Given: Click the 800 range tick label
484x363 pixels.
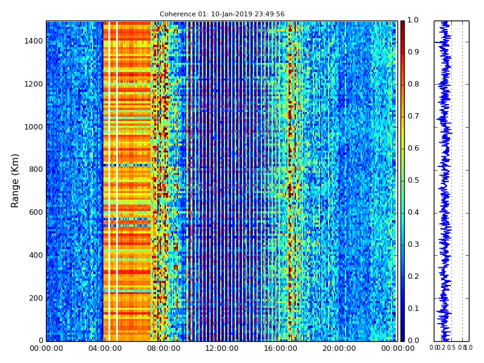Looking at the screenshot, I should tap(36, 170).
